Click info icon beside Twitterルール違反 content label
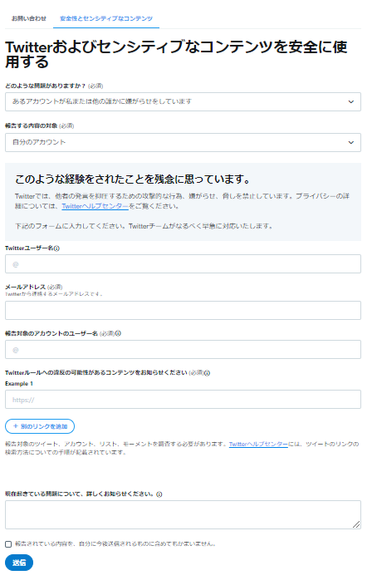377x585 pixels. click(x=208, y=373)
